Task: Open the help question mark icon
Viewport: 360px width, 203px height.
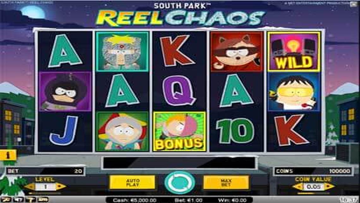Action: pyautogui.click(x=30, y=200)
